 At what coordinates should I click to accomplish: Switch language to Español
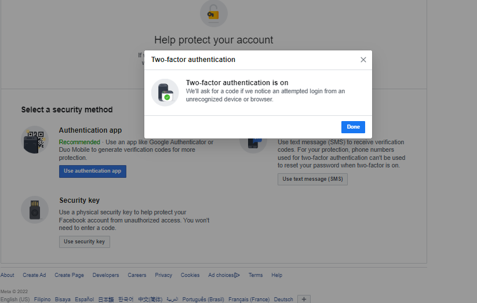[84, 300]
